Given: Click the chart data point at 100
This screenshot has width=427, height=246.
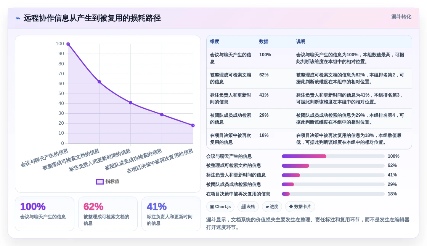Looking at the screenshot, I should (x=68, y=44).
